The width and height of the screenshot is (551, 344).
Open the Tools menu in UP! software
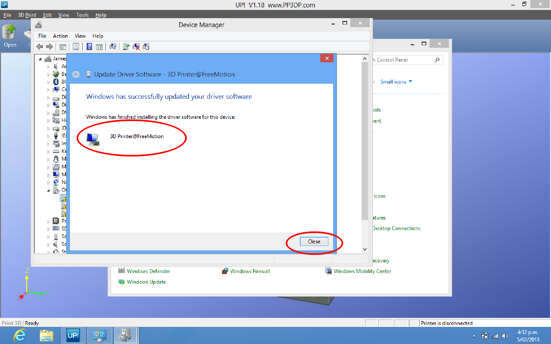[x=82, y=15]
